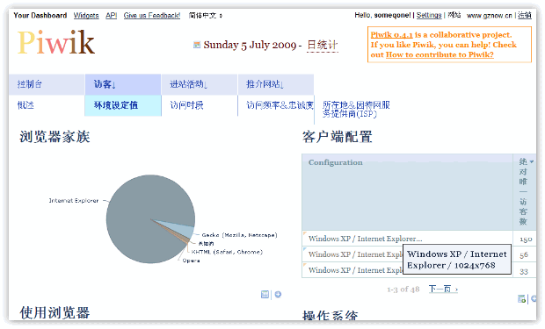Click the 150 visitor count cell

pos(526,240)
